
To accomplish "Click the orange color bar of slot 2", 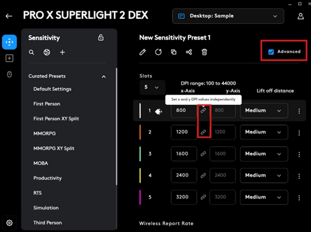I will [140, 132].
